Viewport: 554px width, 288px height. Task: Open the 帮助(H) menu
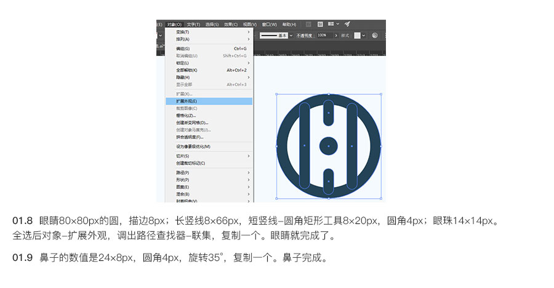pos(289,25)
